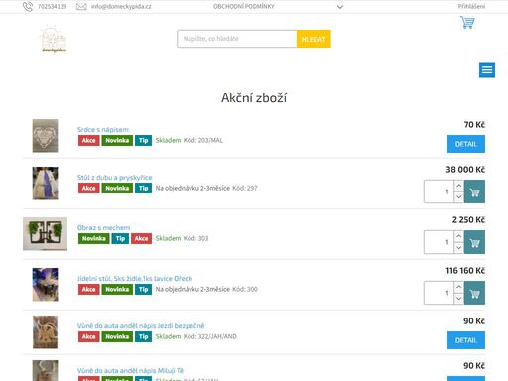The image size is (508, 381).
Task: Click text 'Kód: 322/JAH/AND'
Action: click(x=210, y=336)
